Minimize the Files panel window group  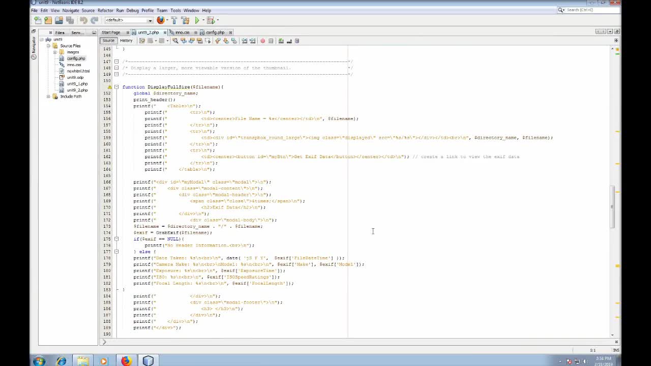pos(95,33)
